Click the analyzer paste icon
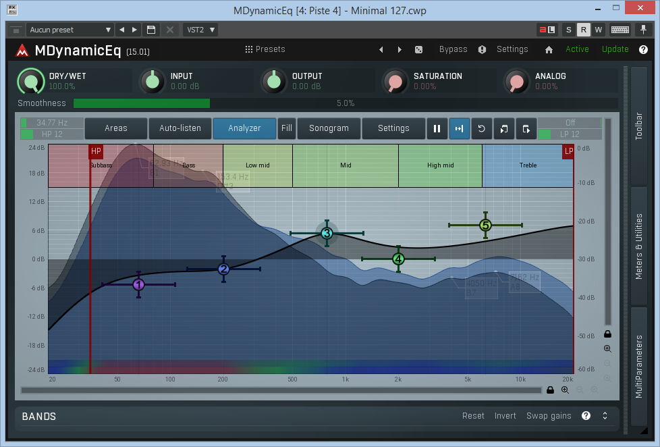 point(526,128)
